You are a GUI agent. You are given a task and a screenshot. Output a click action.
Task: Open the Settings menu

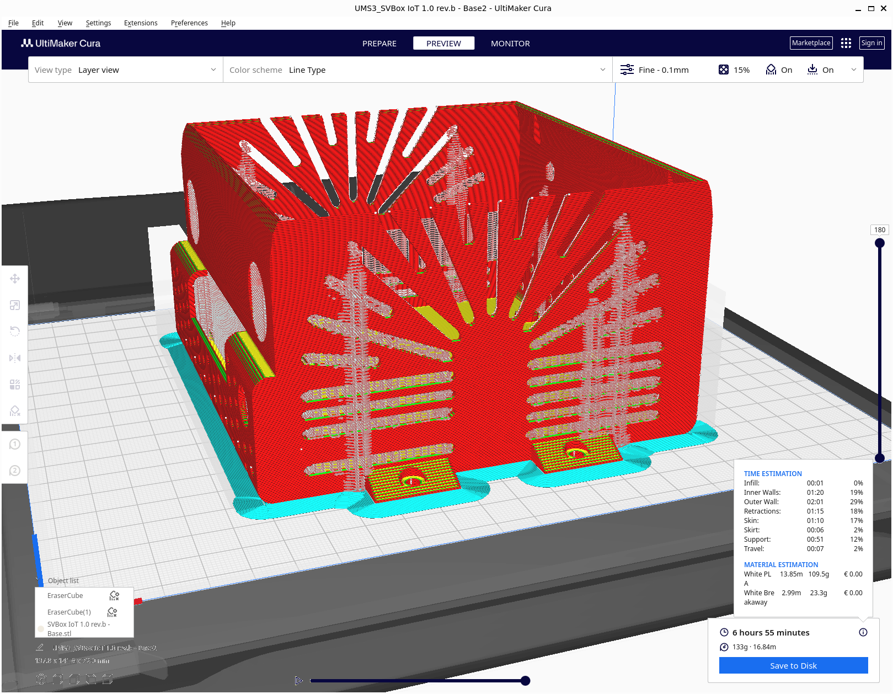pos(98,23)
